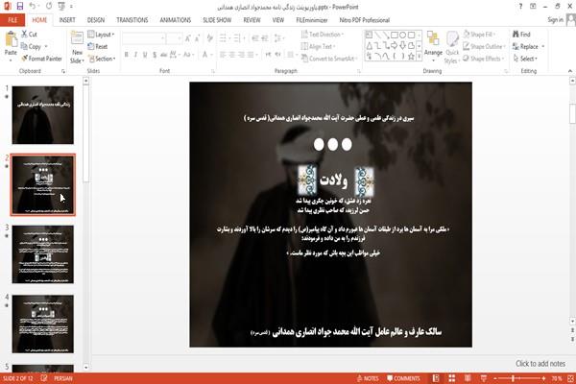Toggle underline formatting
This screenshot has width=576, height=384.
pos(145,55)
